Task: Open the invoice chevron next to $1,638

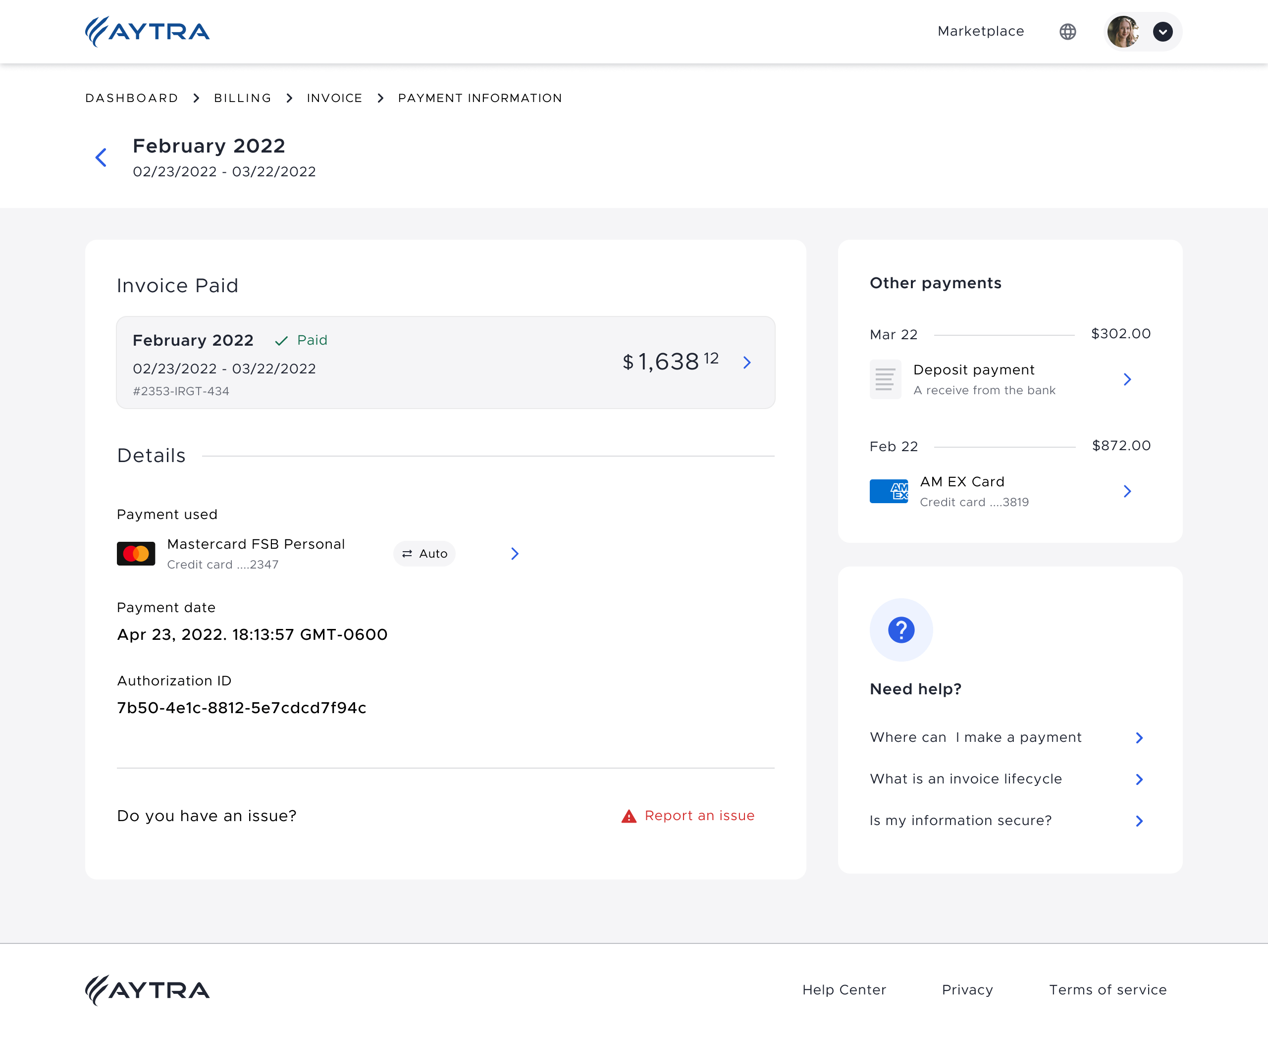Action: point(747,363)
